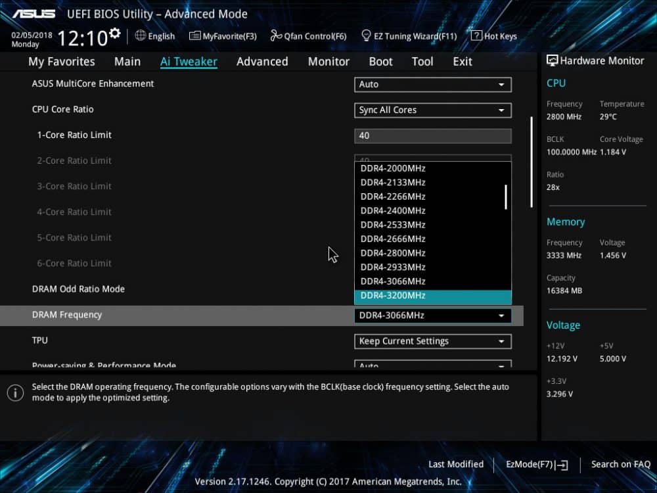
Task: Click the info icon beside help text
Action: click(x=16, y=393)
